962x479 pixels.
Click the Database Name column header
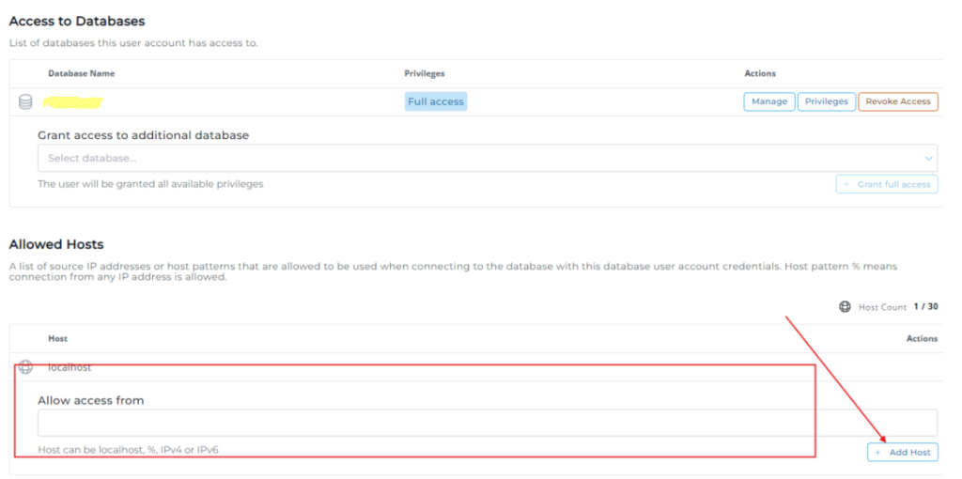[82, 73]
